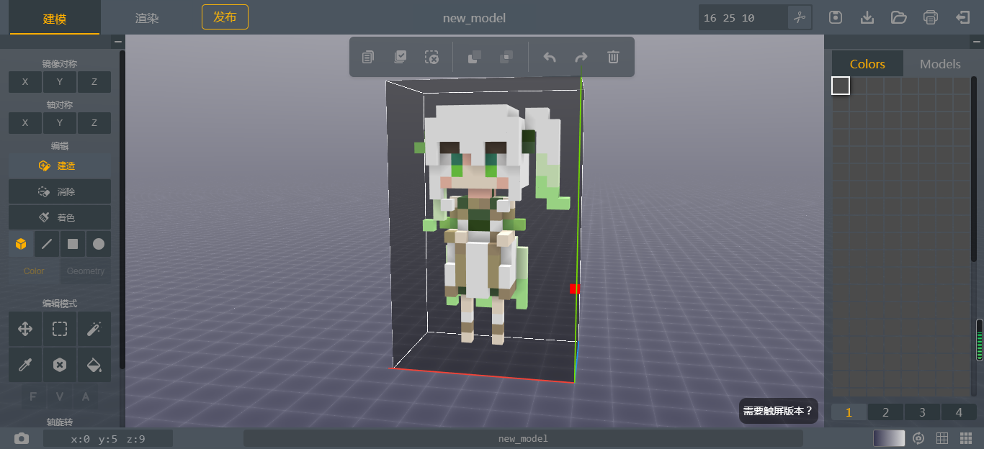Click the send-to-back layers icon
Screen dimensions: 984x449
click(506, 57)
